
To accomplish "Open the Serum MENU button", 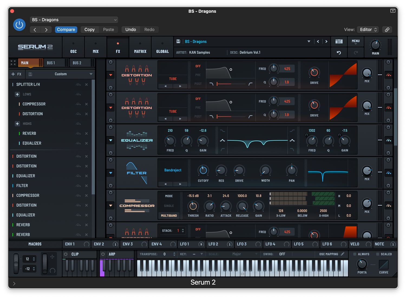I will [x=356, y=42].
